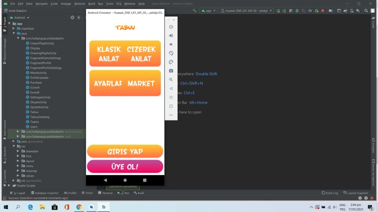Select MainActivity class in tree
This screenshot has height=212, width=378.
38,73
